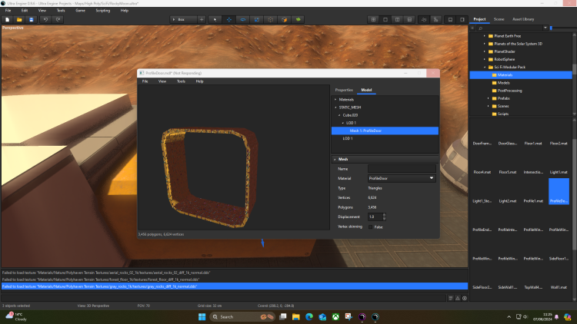This screenshot has width=577, height=324.
Task: Open Microsoft Edge from the taskbar
Action: (x=309, y=316)
